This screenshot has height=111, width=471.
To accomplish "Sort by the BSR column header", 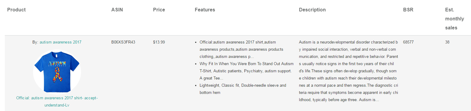I will coord(408,10).
